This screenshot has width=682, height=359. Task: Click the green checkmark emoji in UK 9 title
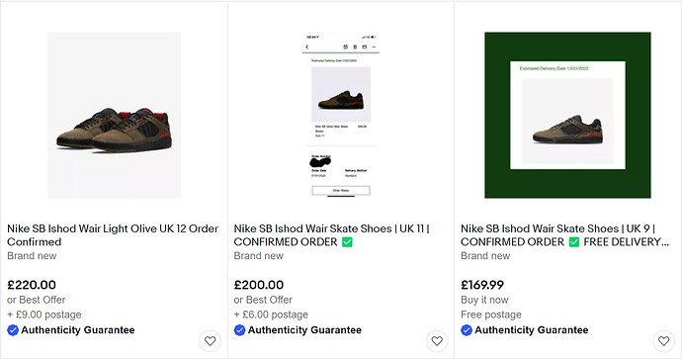coord(574,242)
